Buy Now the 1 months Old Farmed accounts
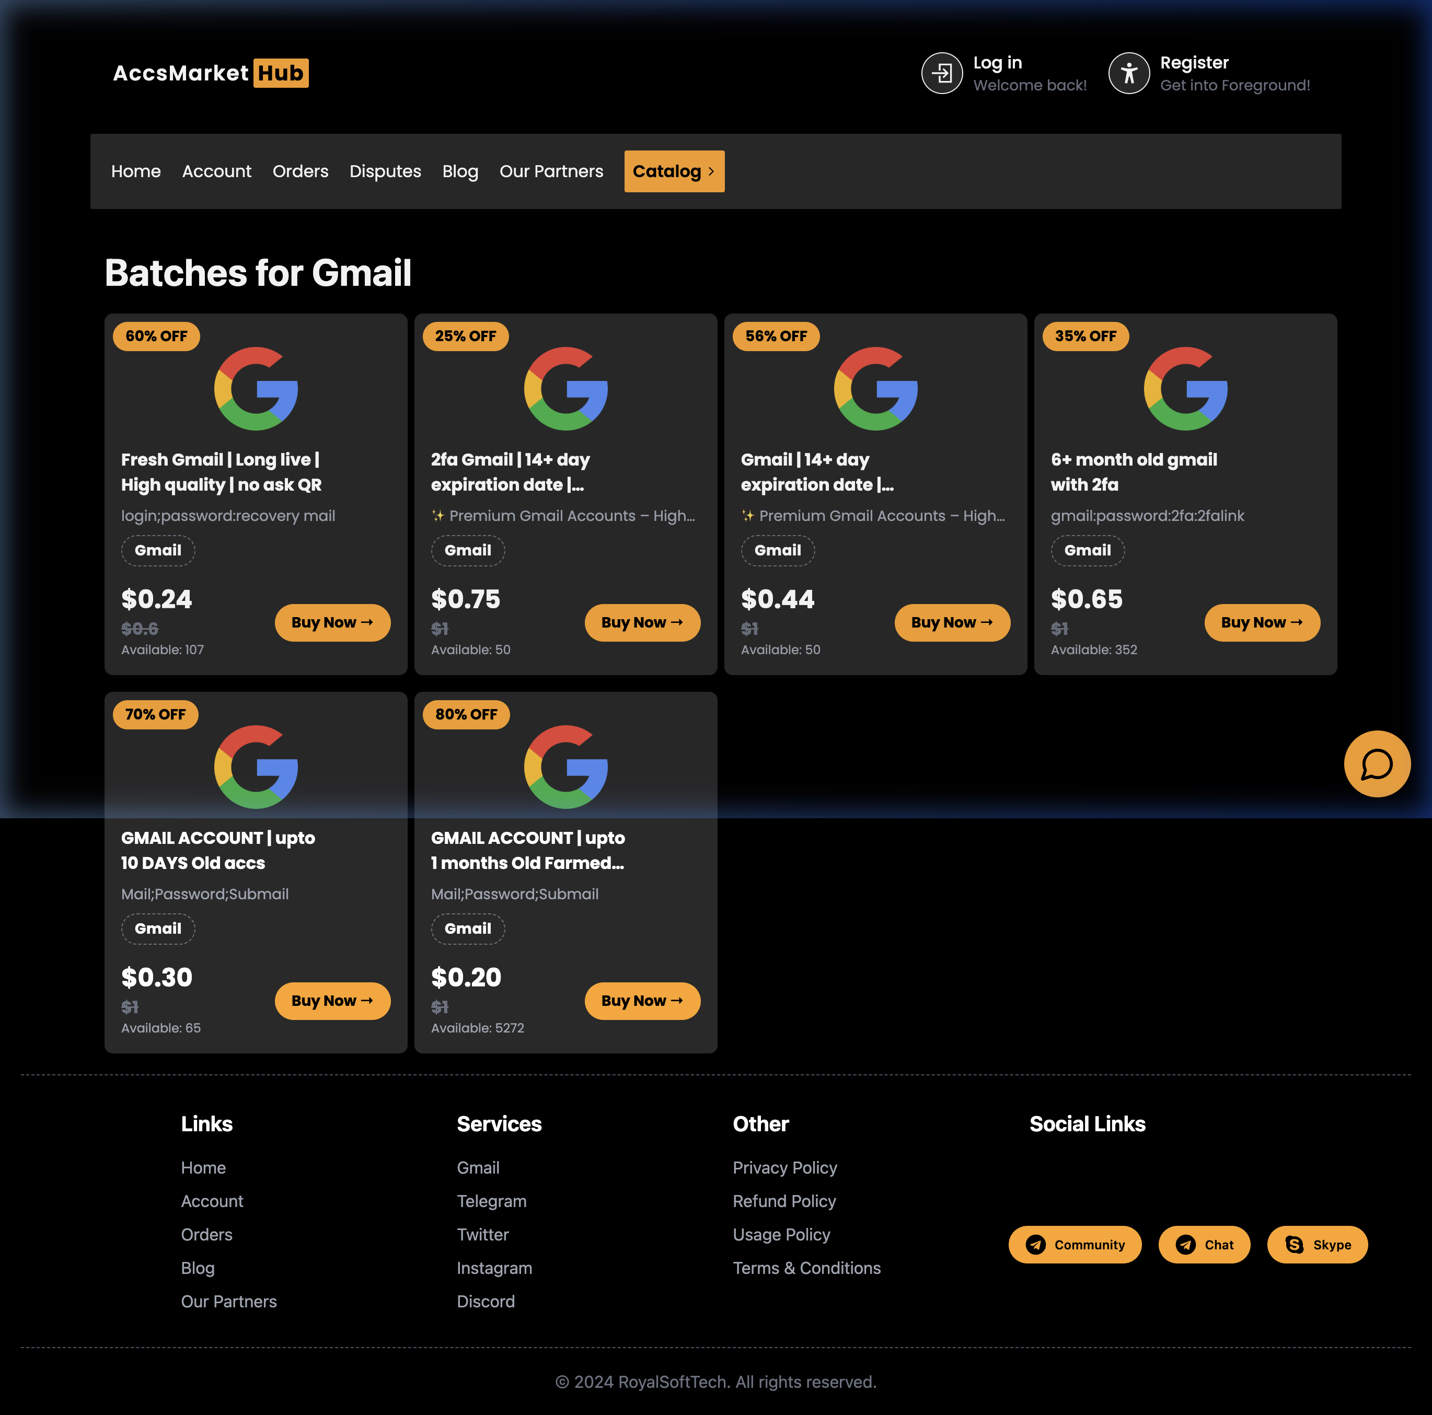Viewport: 1432px width, 1415px height. 642,1001
